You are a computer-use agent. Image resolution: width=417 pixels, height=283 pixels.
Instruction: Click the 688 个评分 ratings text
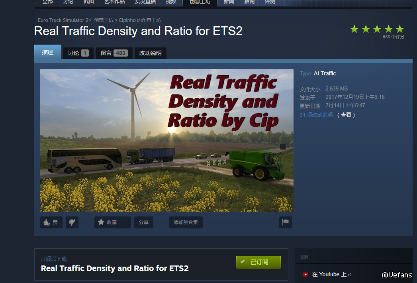394,37
